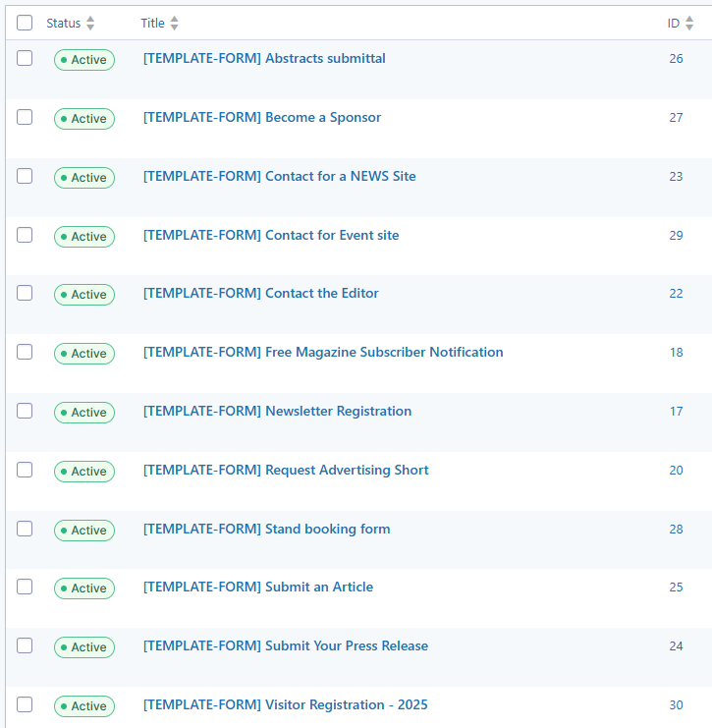Select Free Magazine Subscriber Notification checkbox
712x728 pixels.
click(25, 353)
